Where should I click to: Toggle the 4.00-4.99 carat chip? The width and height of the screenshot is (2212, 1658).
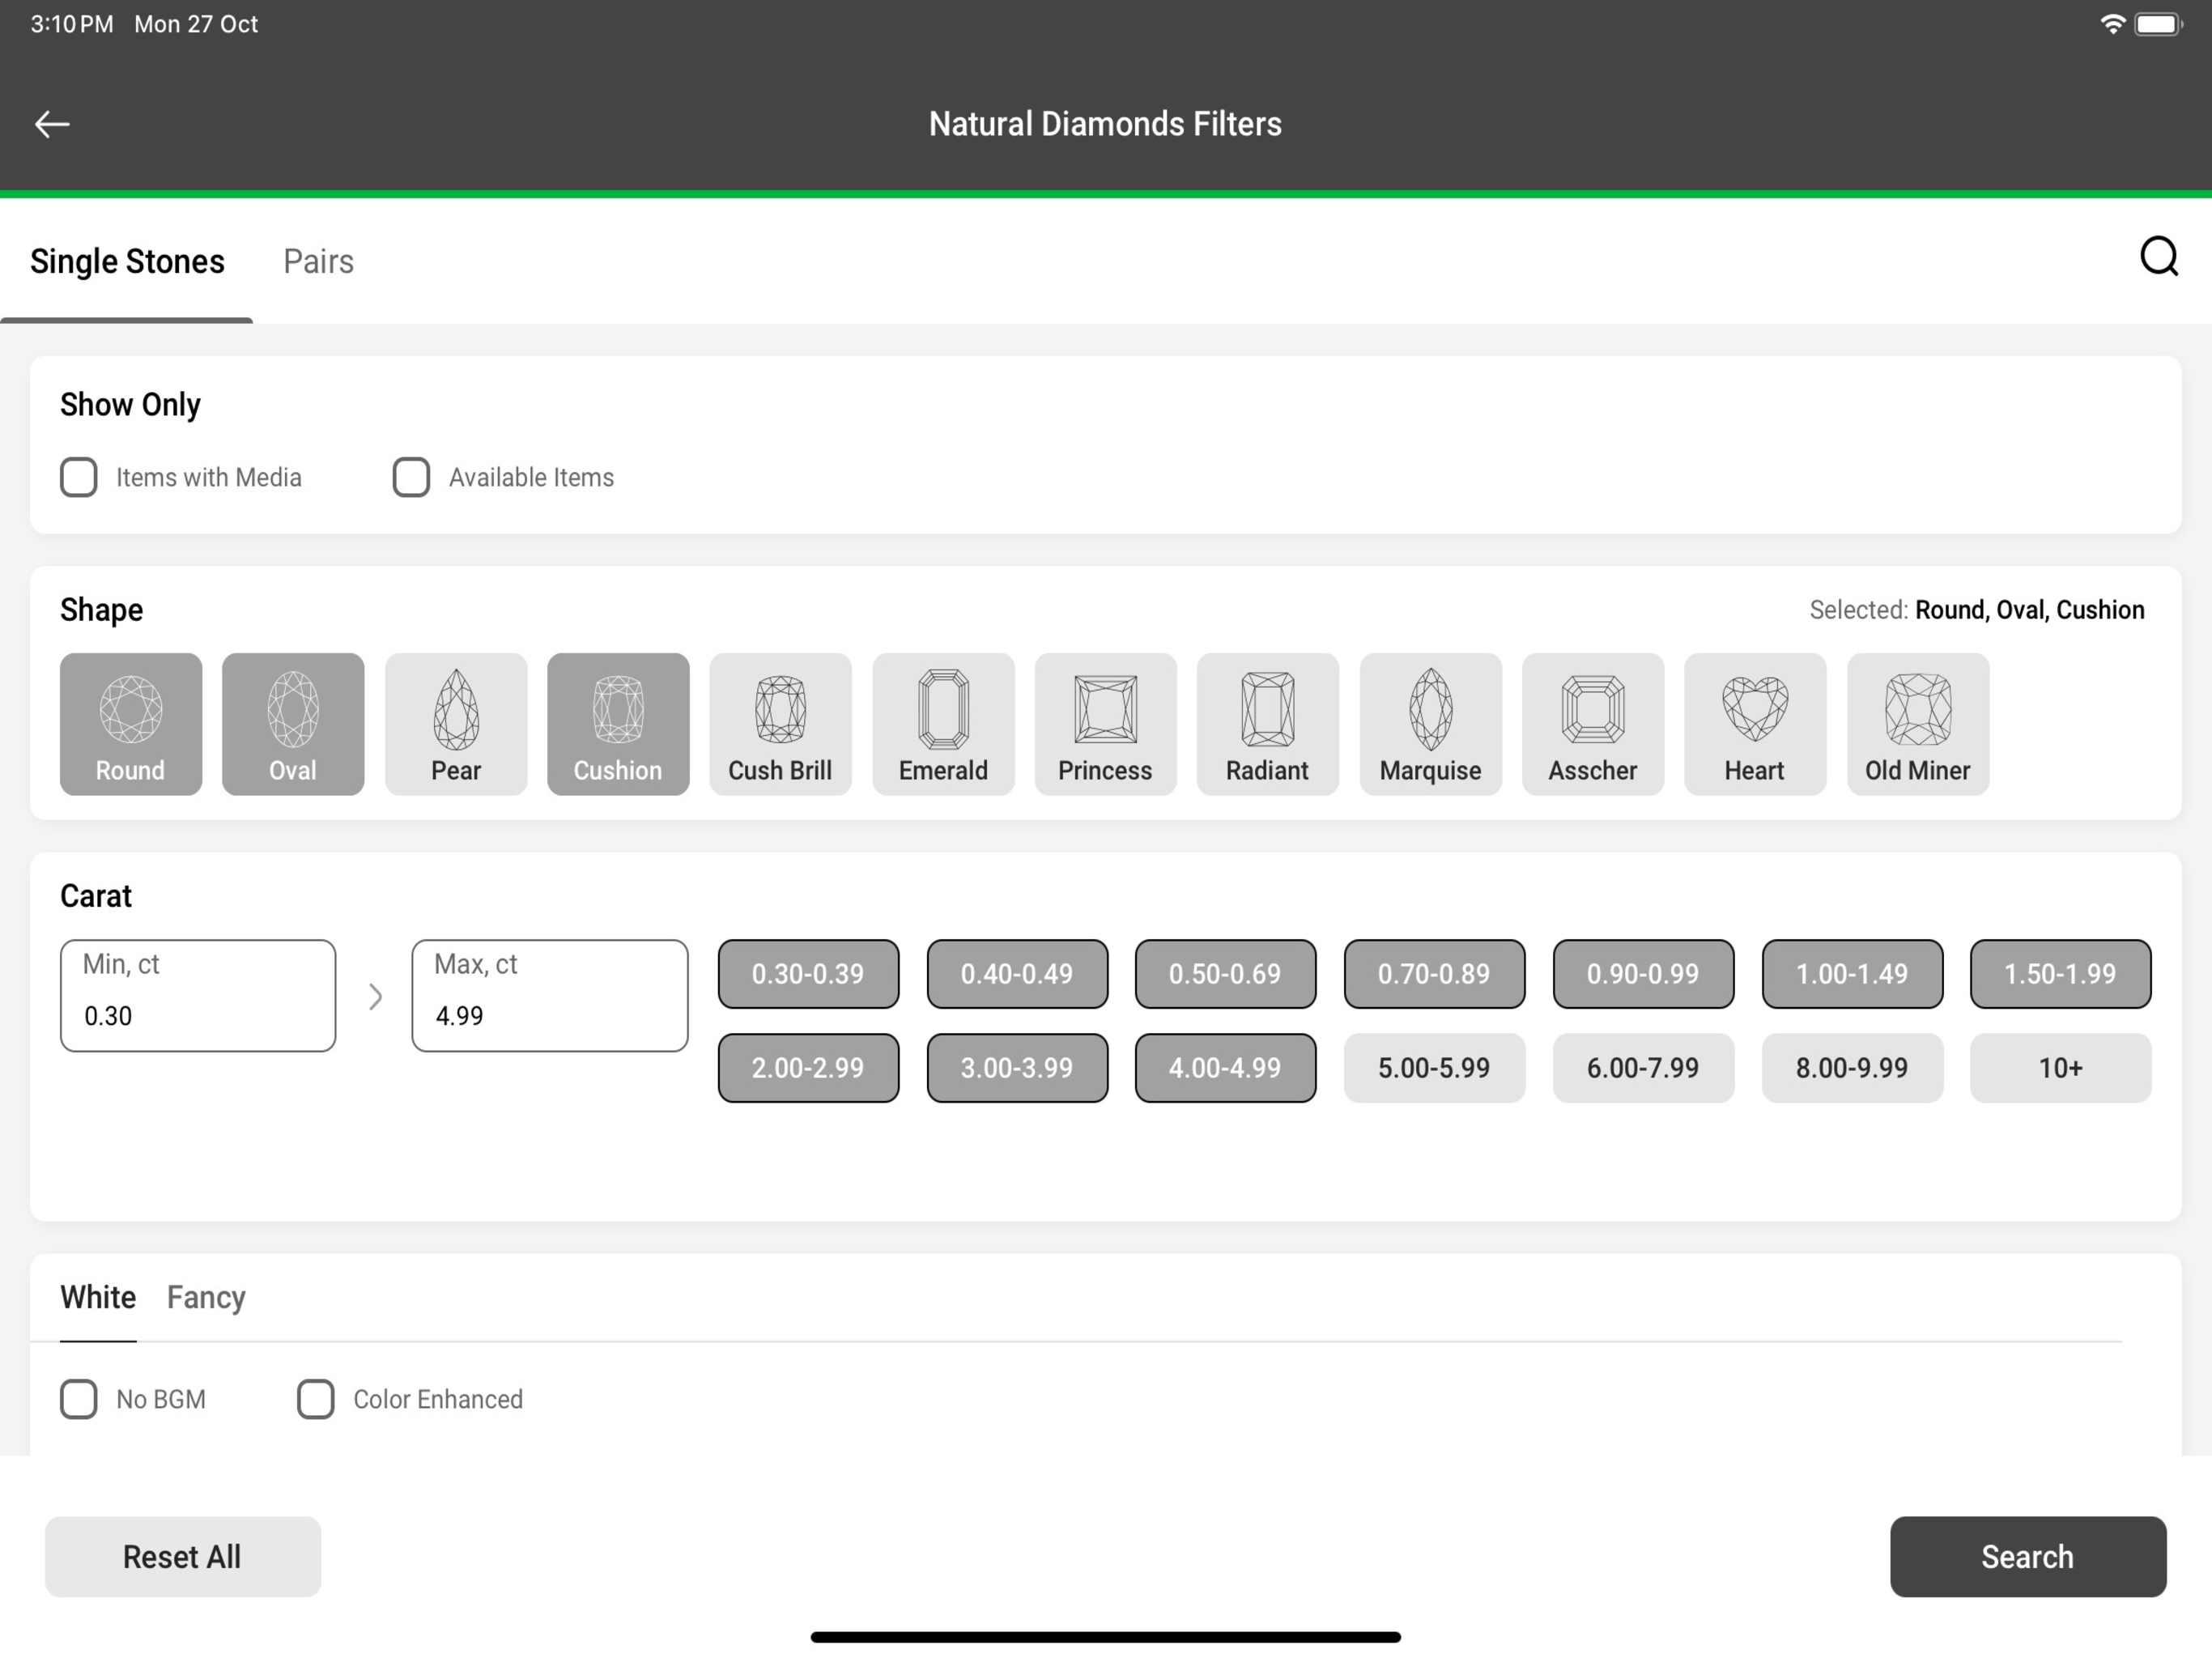1225,1068
